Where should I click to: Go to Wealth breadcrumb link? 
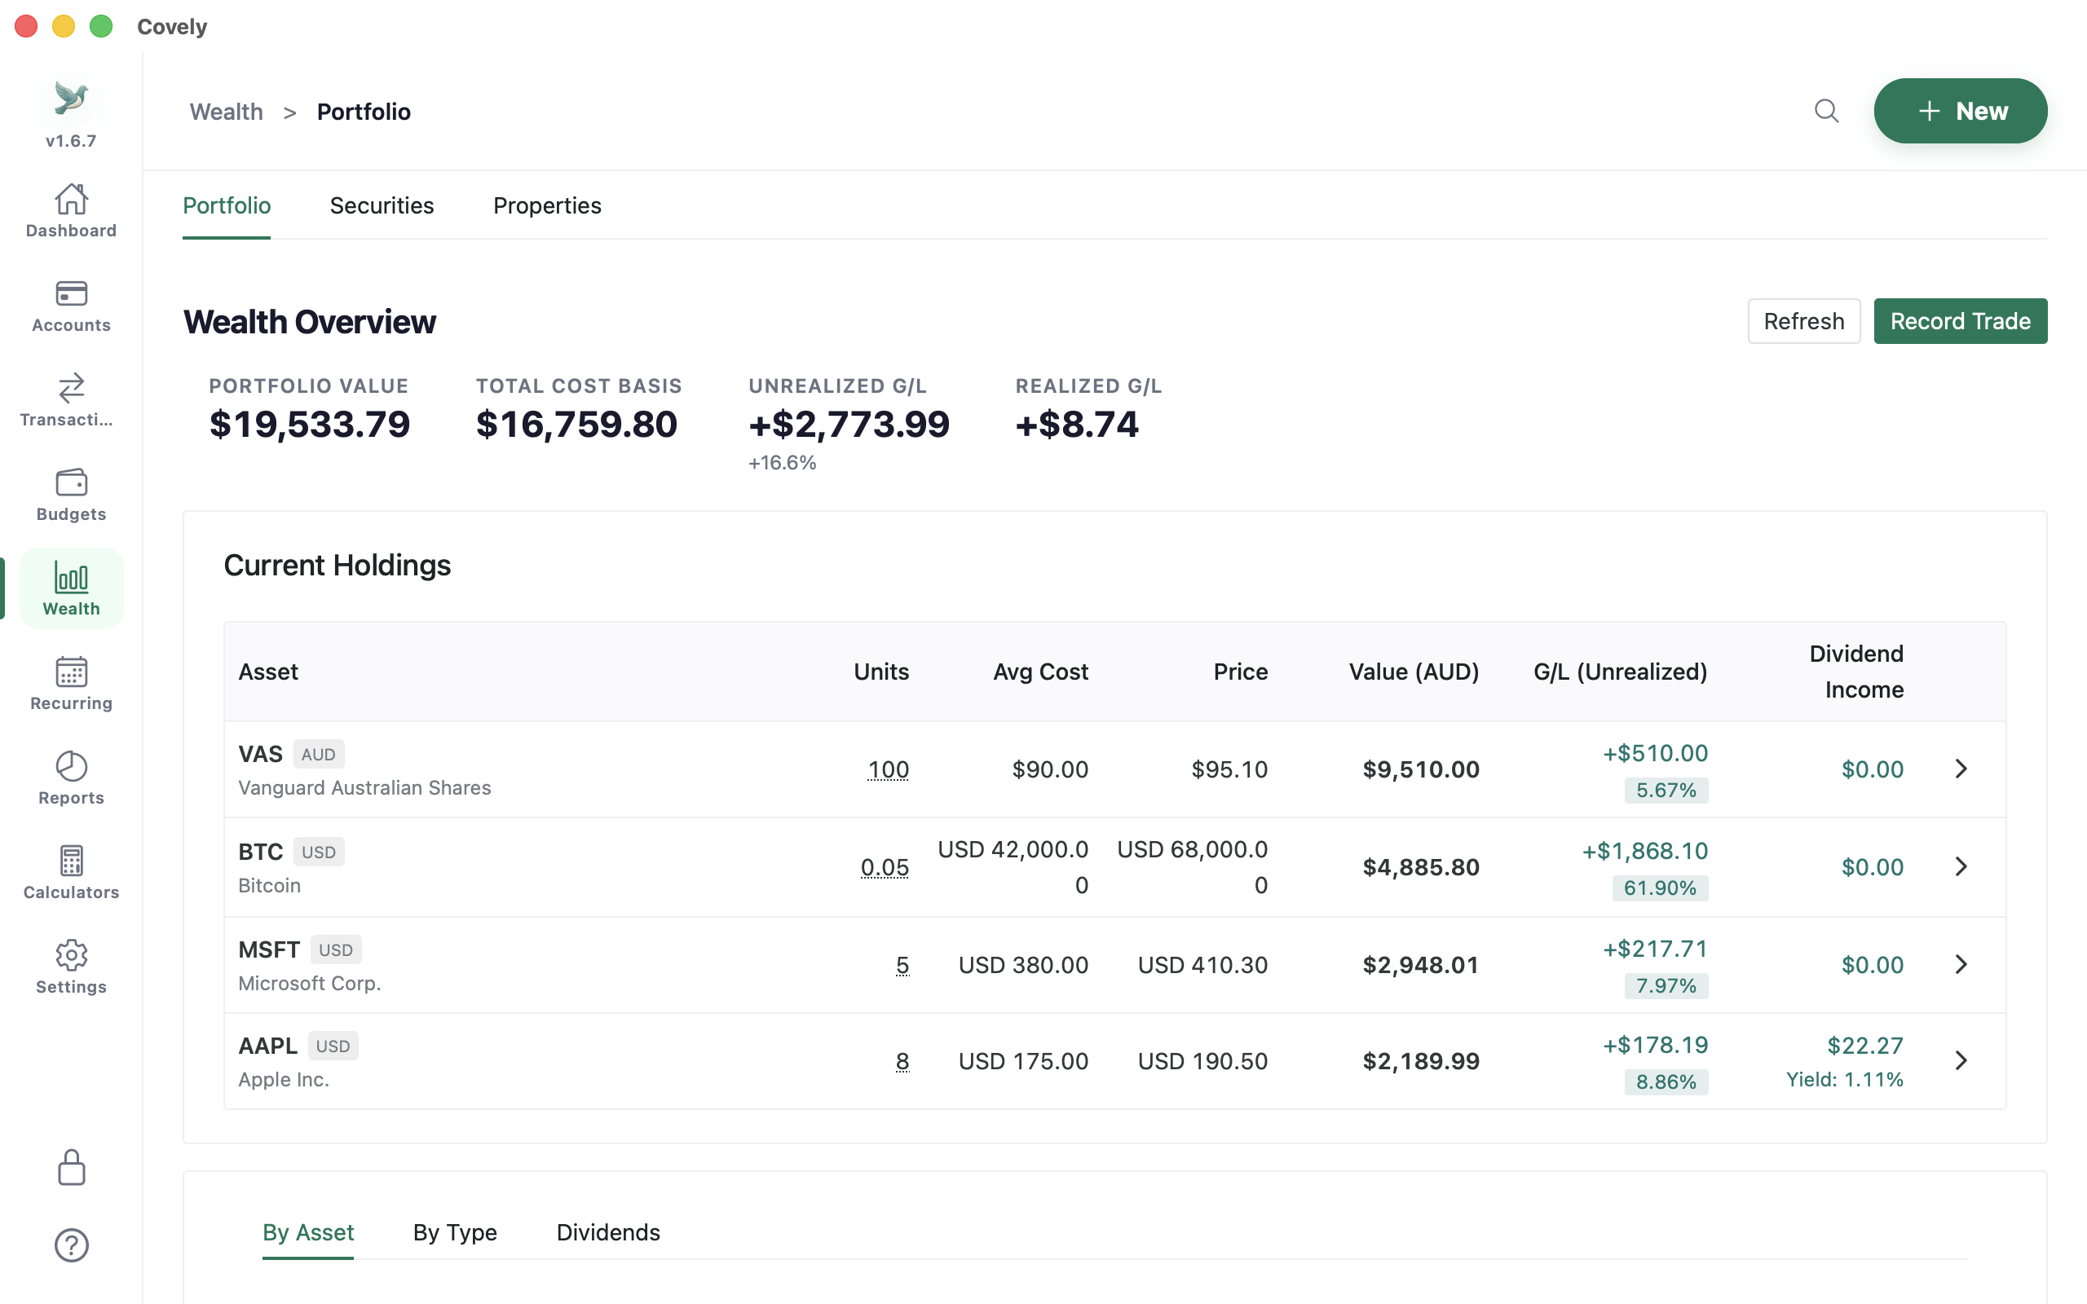[x=226, y=112]
